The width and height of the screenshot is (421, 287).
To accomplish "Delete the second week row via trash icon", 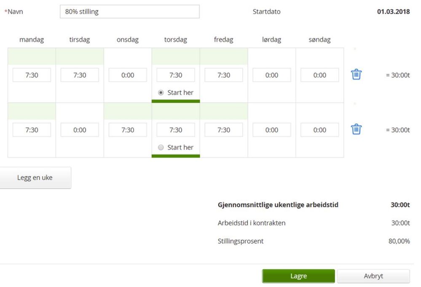I will (356, 129).
